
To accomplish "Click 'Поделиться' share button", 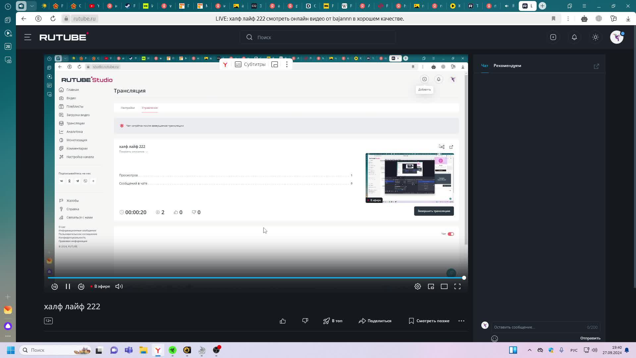I will 375,321.
